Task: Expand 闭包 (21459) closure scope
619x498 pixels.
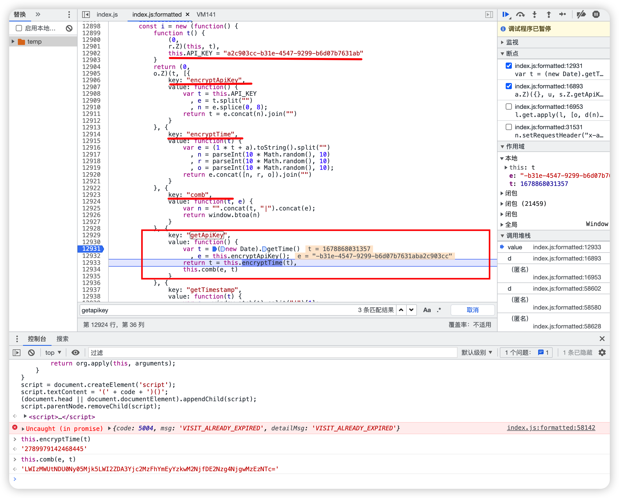Action: [502, 204]
